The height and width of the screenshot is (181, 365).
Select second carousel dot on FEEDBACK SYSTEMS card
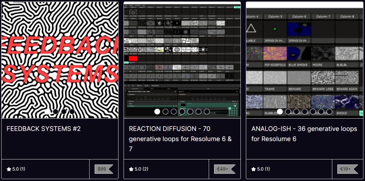click(x=56, y=111)
